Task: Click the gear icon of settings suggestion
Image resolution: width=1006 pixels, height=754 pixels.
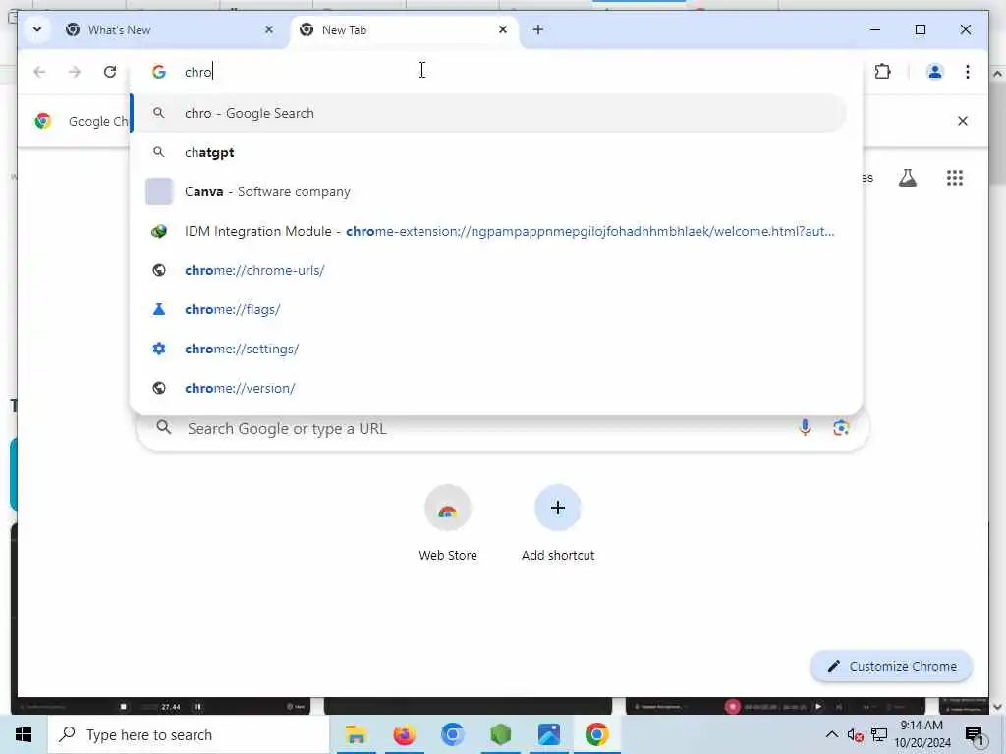Action: click(159, 349)
